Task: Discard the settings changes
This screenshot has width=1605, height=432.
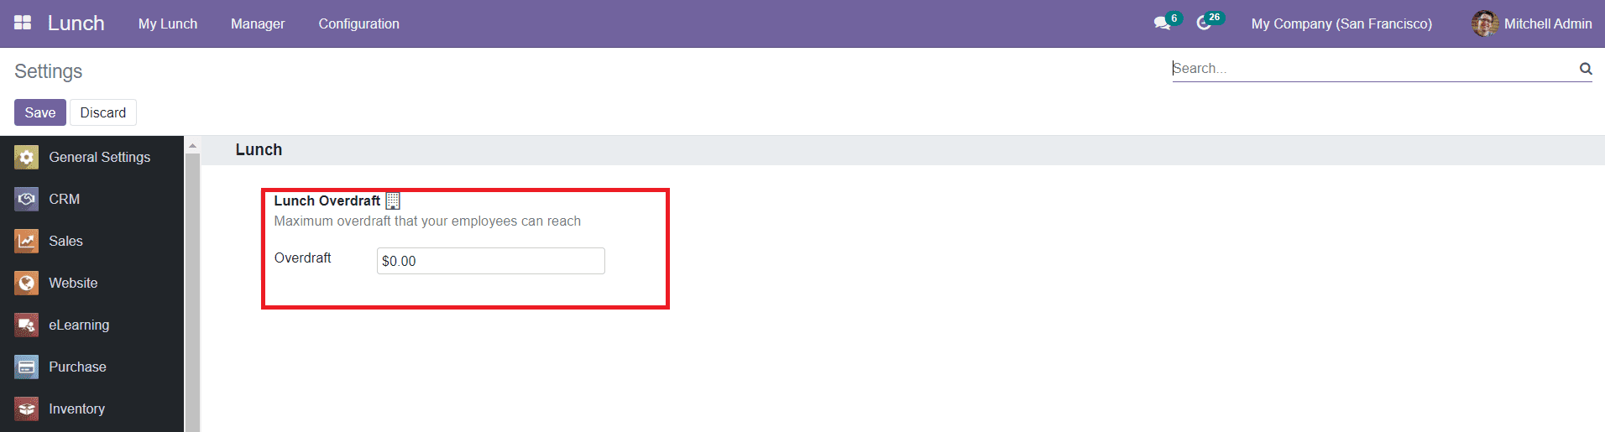Action: tap(103, 112)
